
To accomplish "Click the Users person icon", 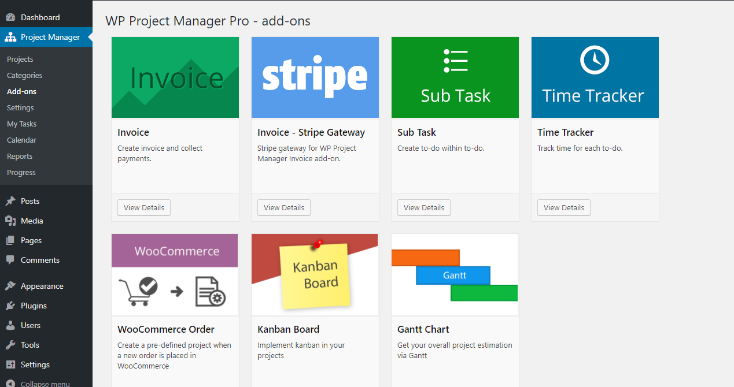I will [10, 325].
